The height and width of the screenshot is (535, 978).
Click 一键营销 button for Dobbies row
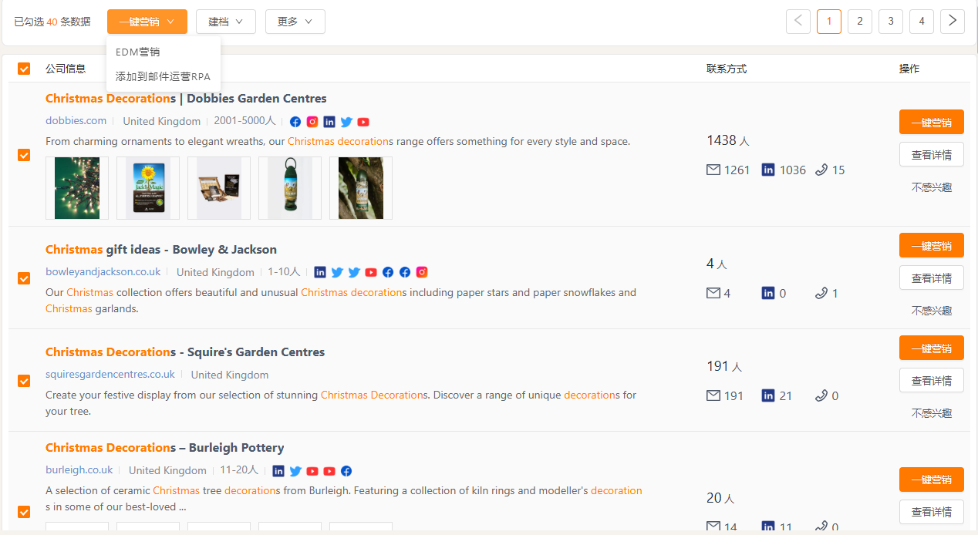tap(932, 122)
